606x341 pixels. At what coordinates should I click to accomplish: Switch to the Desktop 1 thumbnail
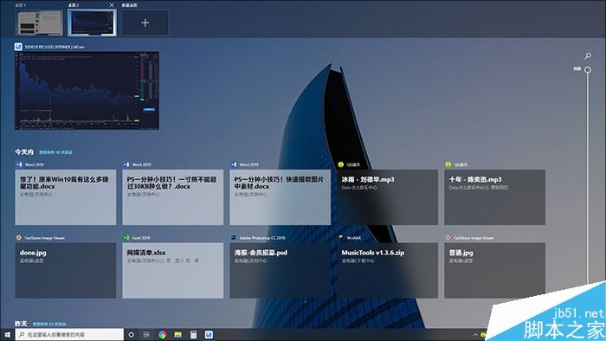coord(40,23)
